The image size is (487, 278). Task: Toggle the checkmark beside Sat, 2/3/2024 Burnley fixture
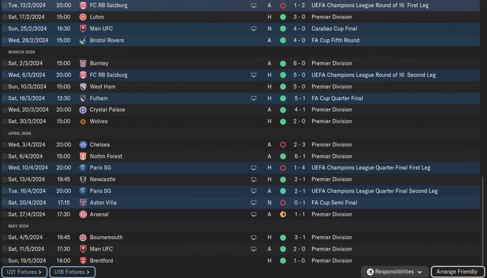click(x=5, y=64)
